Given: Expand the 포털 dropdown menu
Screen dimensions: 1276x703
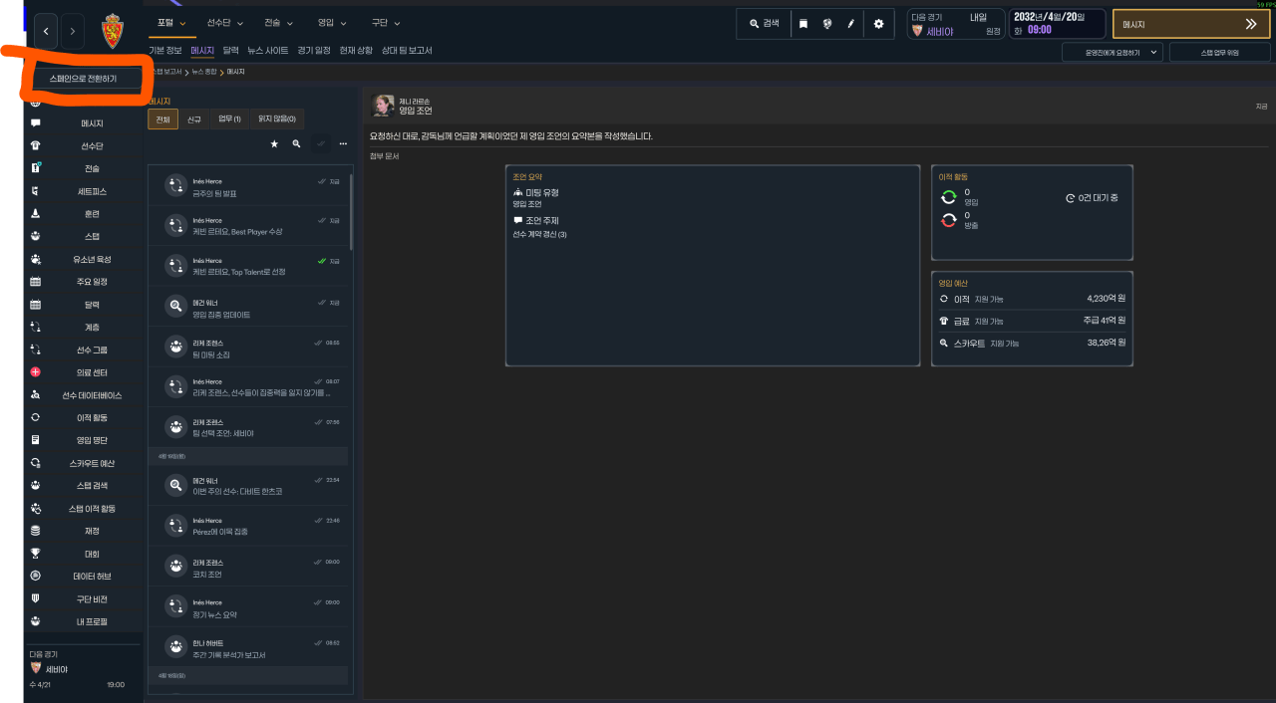Looking at the screenshot, I should (171, 22).
